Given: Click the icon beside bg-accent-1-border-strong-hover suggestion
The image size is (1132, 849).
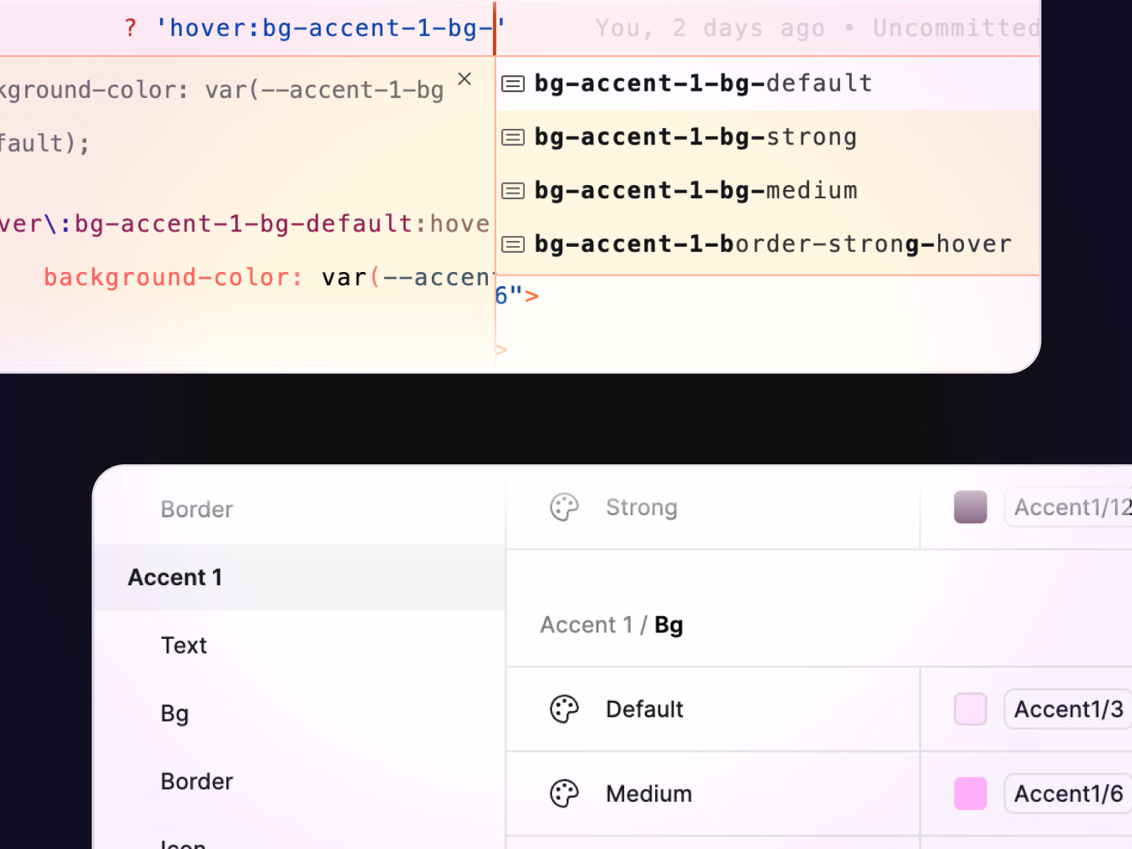Looking at the screenshot, I should (513, 245).
